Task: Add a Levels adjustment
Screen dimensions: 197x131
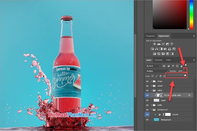Action: [x=158, y=44]
